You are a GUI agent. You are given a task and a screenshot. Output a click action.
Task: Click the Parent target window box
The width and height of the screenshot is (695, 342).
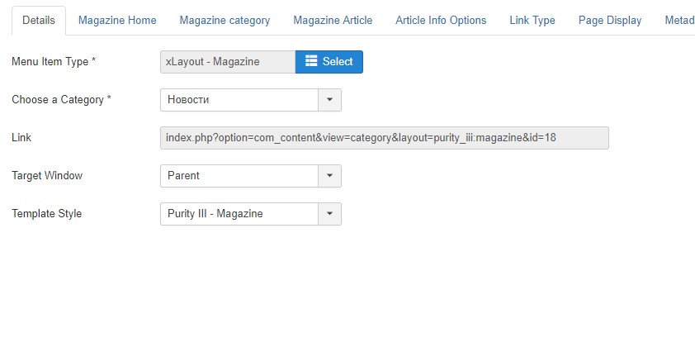point(239,175)
